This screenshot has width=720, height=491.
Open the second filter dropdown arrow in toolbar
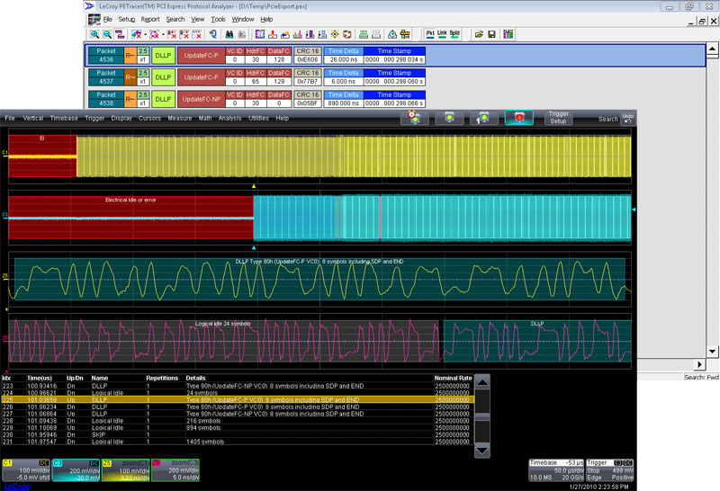pyautogui.click(x=163, y=34)
